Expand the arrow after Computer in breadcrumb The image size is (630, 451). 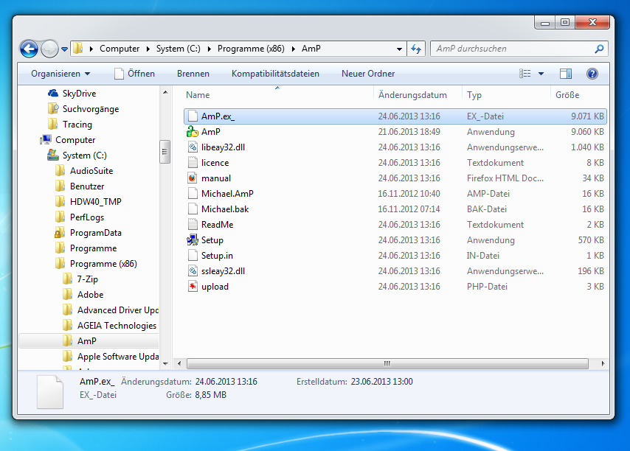pyautogui.click(x=148, y=49)
